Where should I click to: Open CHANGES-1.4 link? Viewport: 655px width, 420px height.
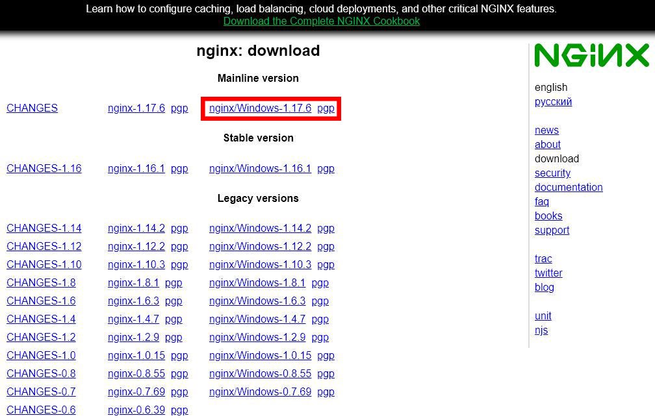41,319
